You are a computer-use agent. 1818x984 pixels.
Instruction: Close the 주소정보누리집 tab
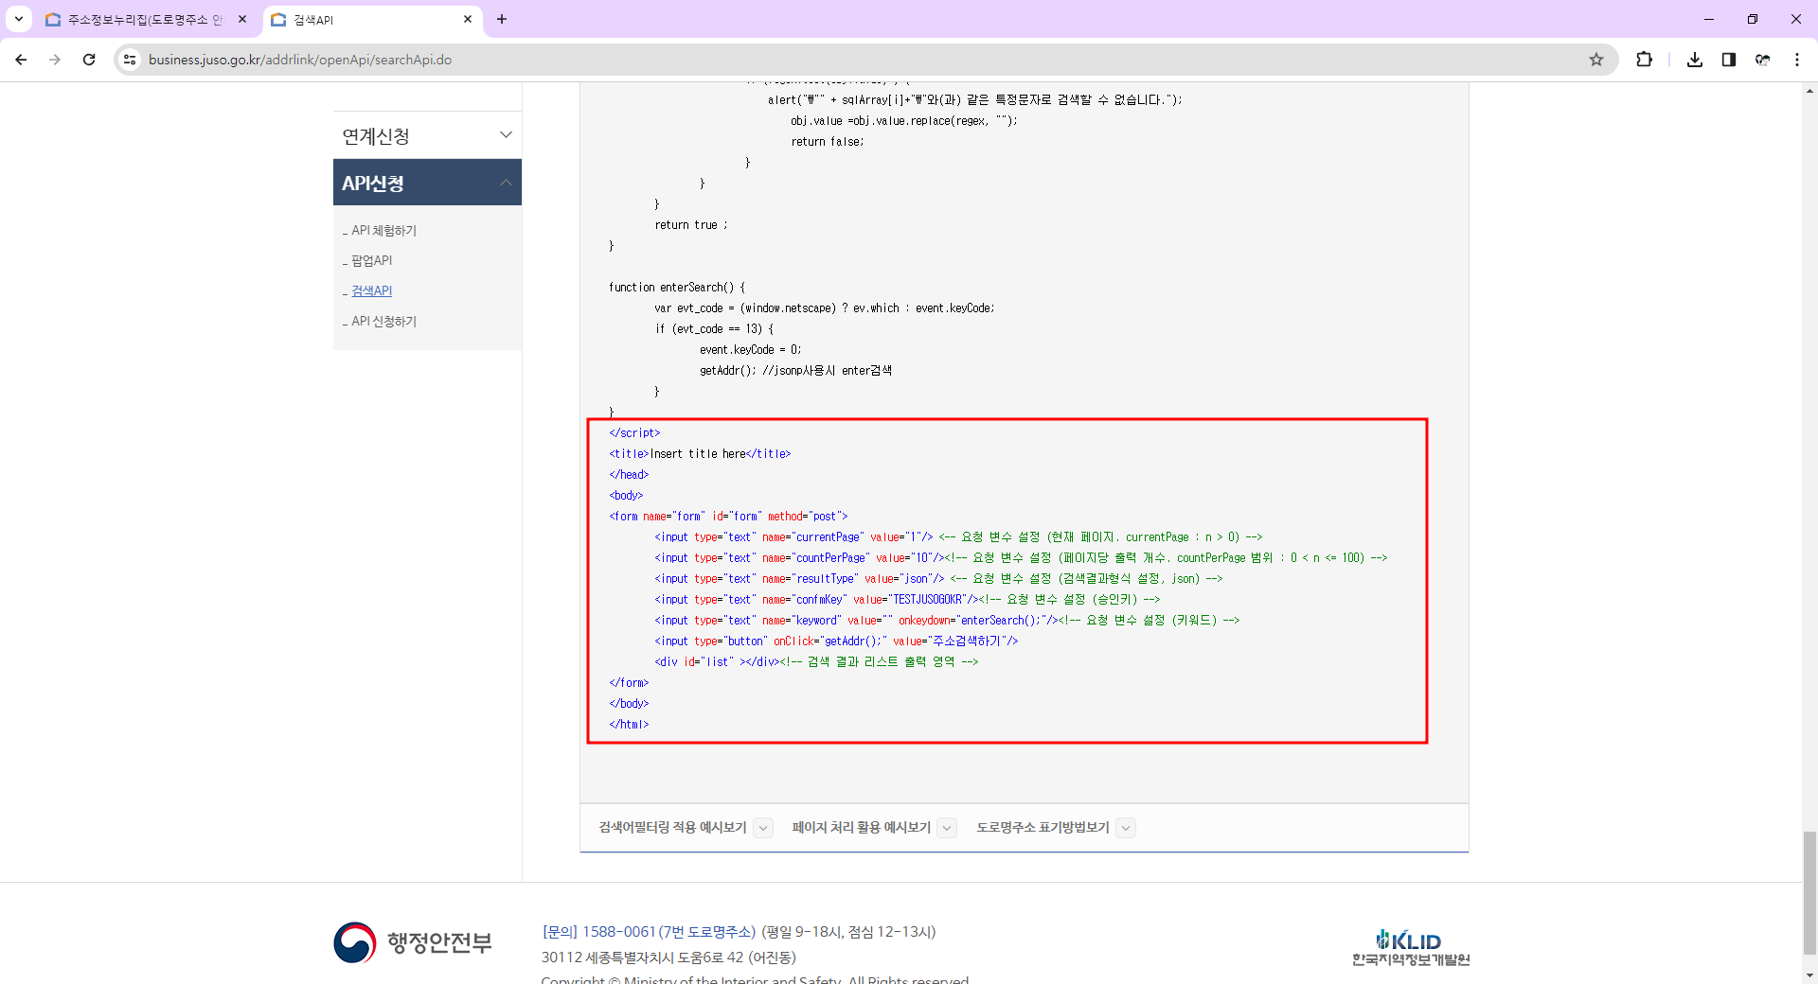click(x=242, y=19)
